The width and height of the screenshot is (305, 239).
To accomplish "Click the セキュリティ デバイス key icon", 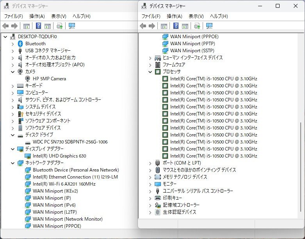I will point(20,114).
